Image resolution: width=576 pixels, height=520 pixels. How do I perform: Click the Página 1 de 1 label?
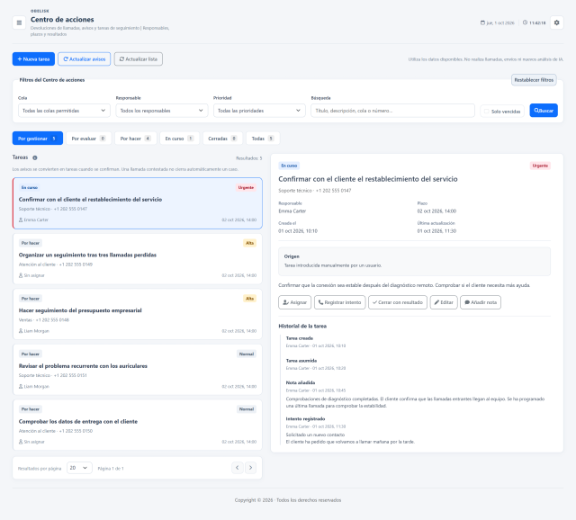(x=111, y=469)
